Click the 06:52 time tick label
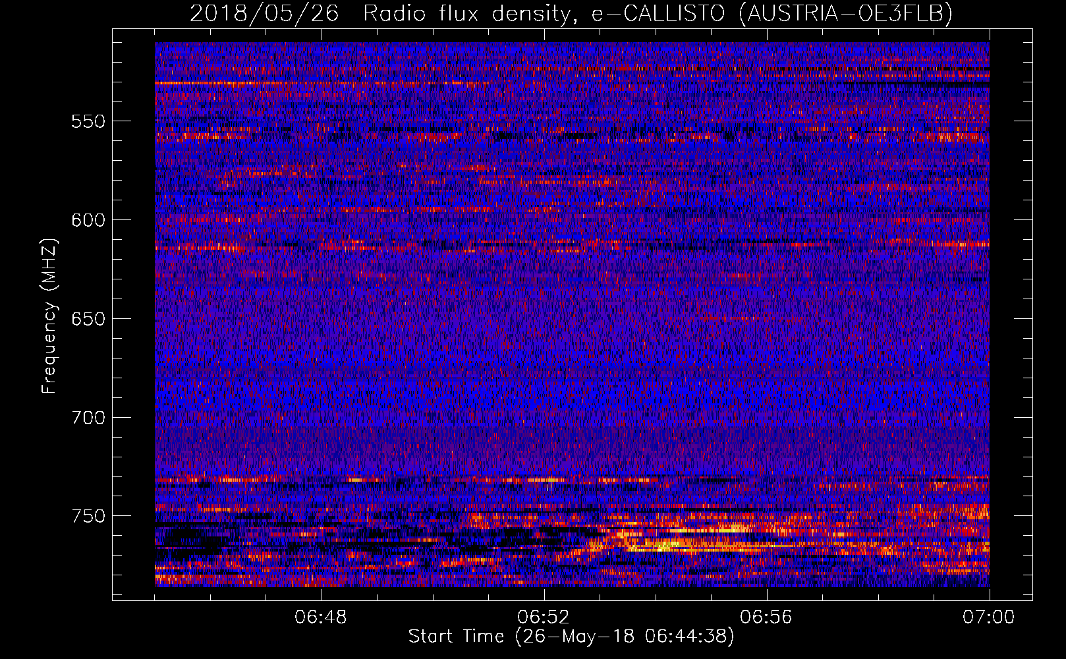 [x=544, y=617]
